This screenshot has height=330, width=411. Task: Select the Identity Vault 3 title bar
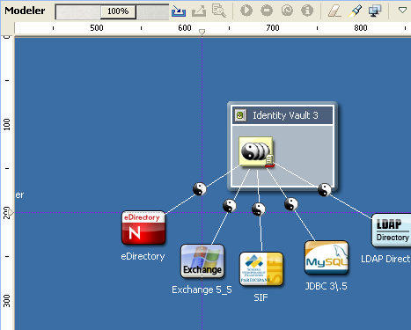(x=283, y=115)
